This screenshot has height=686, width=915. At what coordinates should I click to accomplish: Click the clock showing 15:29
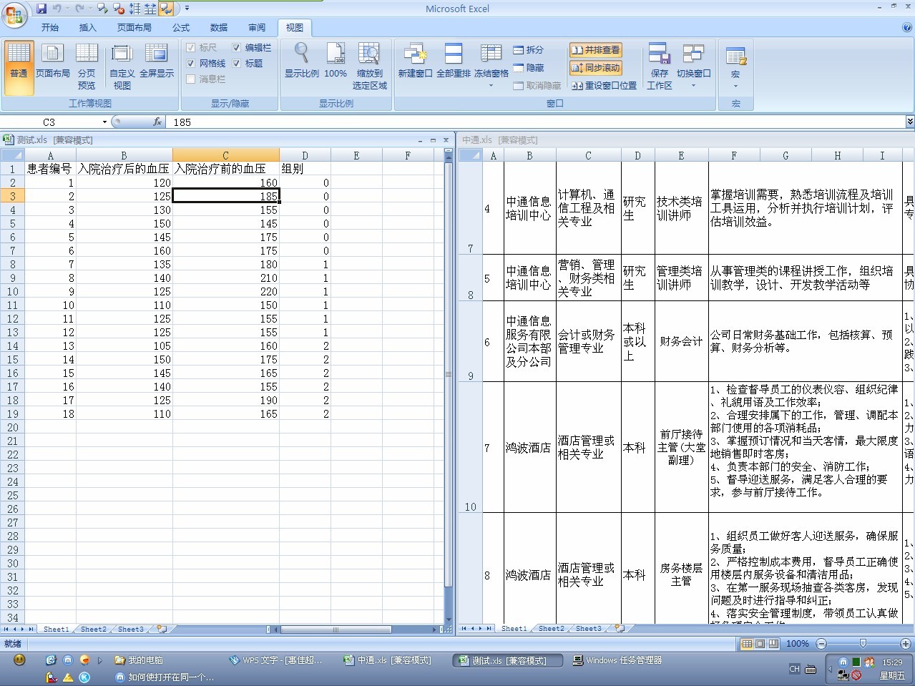(x=892, y=662)
